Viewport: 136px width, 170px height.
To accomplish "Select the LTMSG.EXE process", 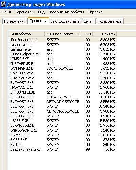I will pos(63,59).
